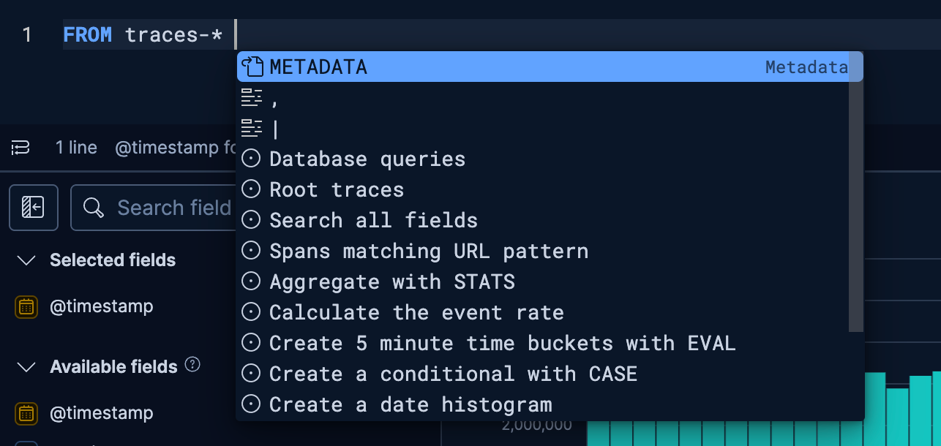Click the recommended-query icon next to Database queries

250,158
